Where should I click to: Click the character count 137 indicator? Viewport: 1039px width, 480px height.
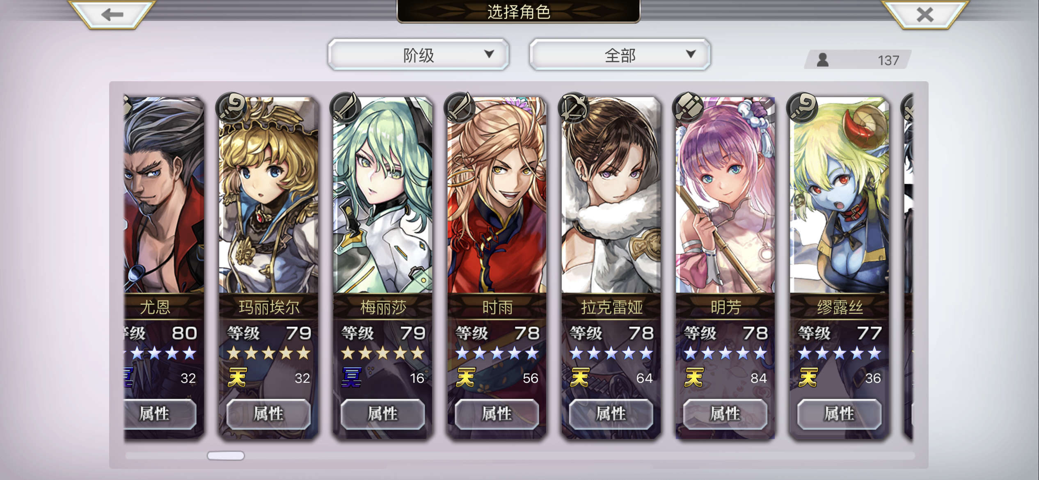tap(858, 60)
